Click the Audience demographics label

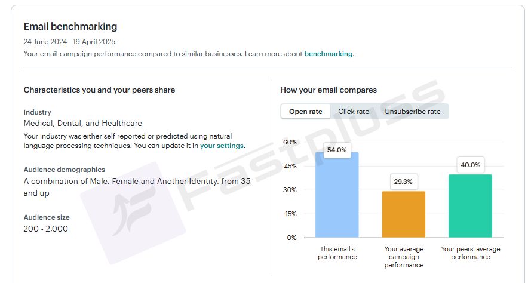pos(65,170)
